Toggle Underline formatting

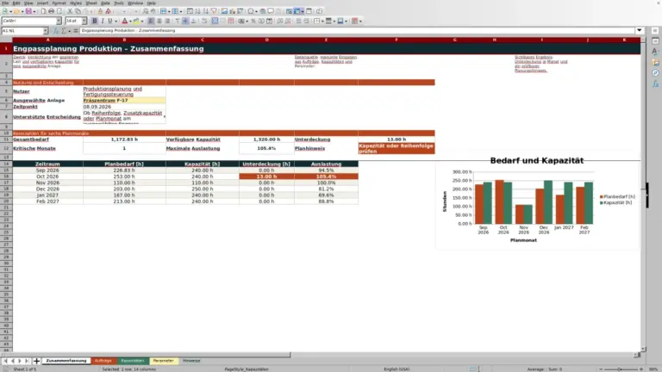tap(109, 21)
